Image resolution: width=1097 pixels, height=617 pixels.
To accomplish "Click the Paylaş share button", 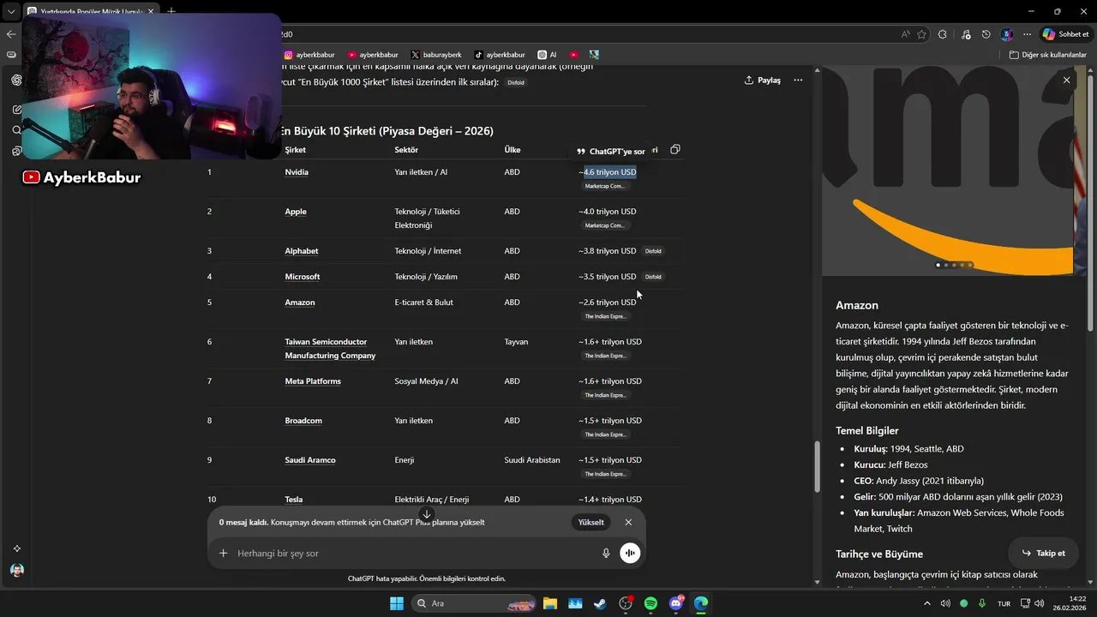I will (x=763, y=80).
